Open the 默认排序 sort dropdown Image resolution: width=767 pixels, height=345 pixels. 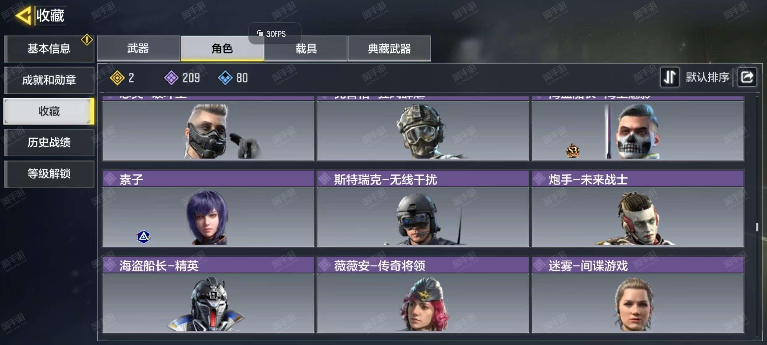click(707, 77)
